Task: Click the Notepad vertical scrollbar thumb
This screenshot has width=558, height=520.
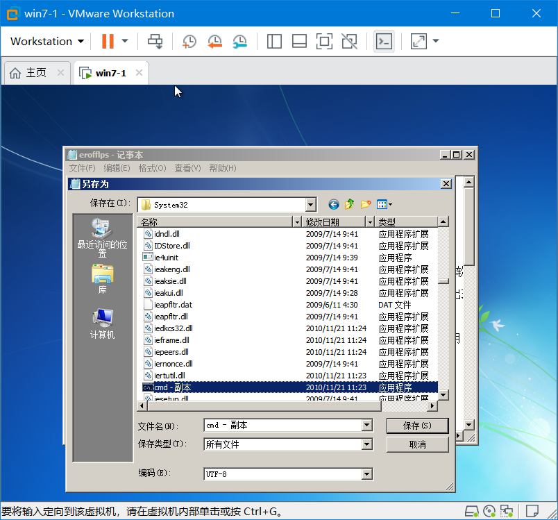Action: point(469,227)
